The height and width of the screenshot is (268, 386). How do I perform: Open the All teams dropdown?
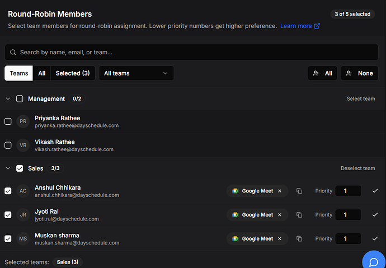pyautogui.click(x=136, y=73)
